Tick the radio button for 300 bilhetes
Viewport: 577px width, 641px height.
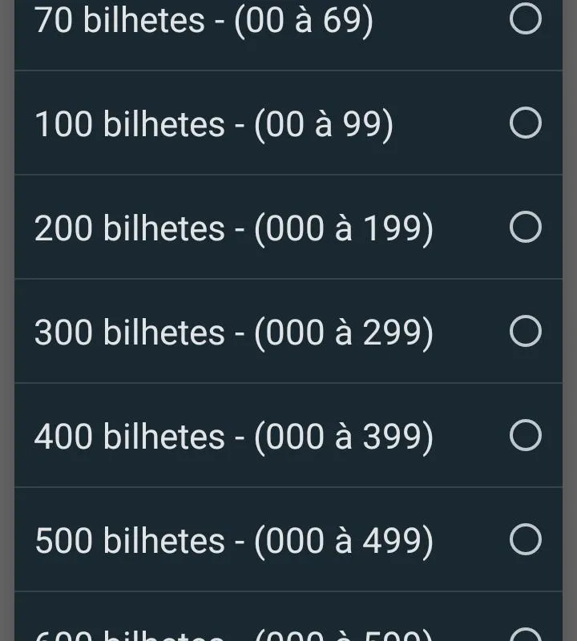pos(525,332)
